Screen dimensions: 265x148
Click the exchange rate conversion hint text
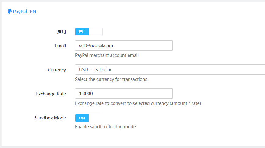(138, 103)
